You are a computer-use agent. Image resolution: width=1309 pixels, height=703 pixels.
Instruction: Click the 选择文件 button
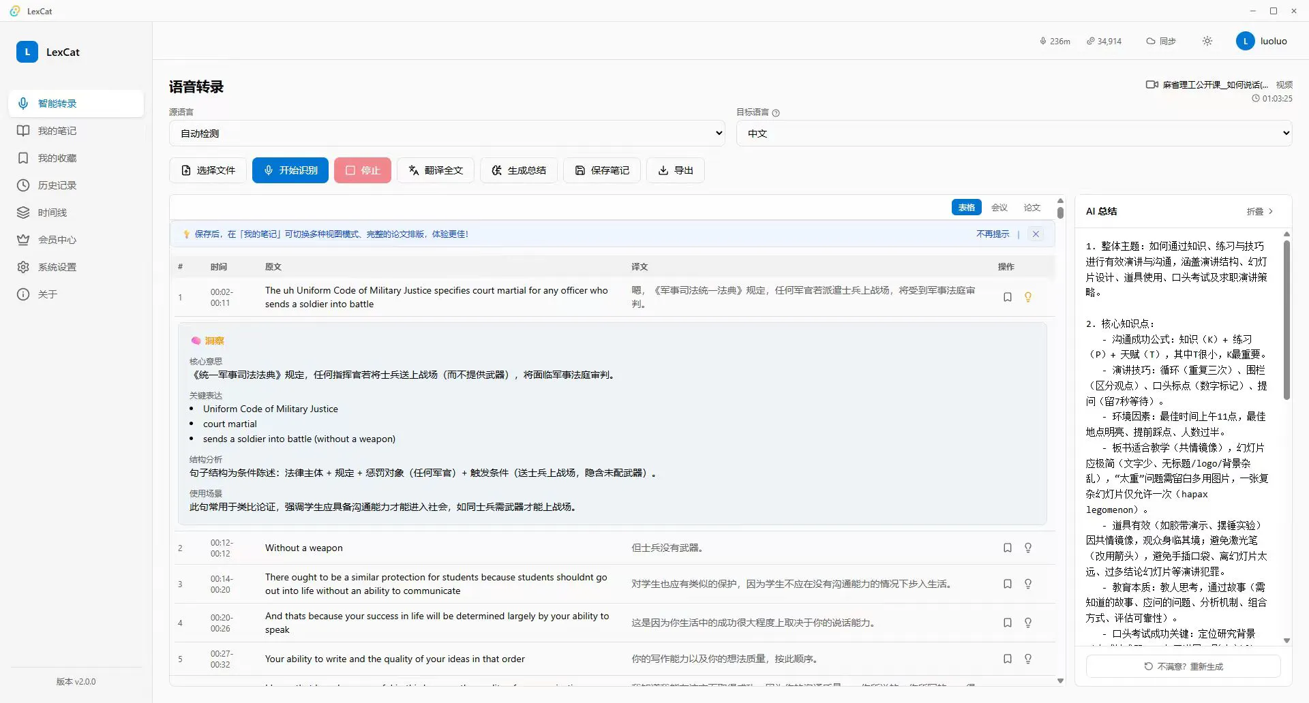pyautogui.click(x=208, y=170)
